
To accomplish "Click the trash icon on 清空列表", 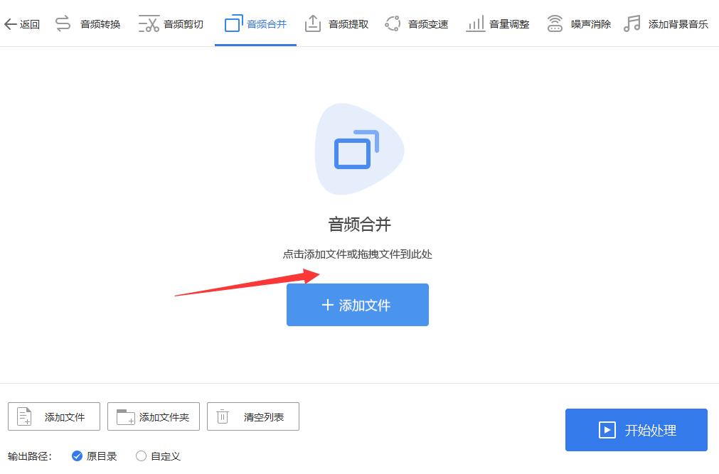I will click(x=221, y=416).
